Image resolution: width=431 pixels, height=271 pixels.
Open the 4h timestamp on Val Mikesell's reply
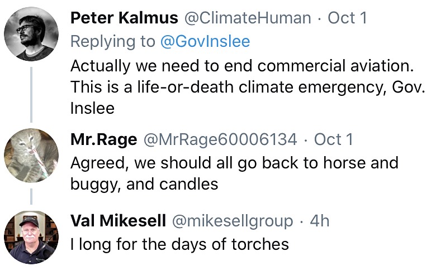pos(319,221)
